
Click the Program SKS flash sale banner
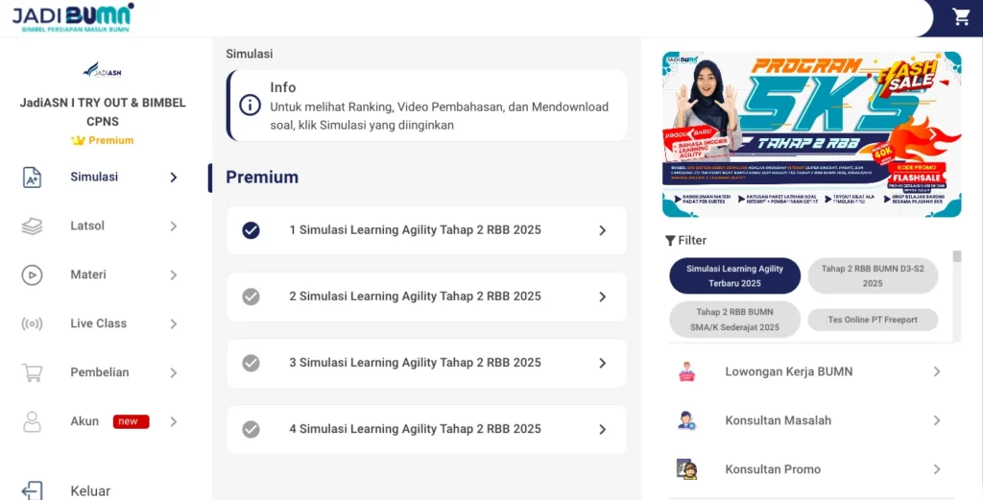(812, 134)
